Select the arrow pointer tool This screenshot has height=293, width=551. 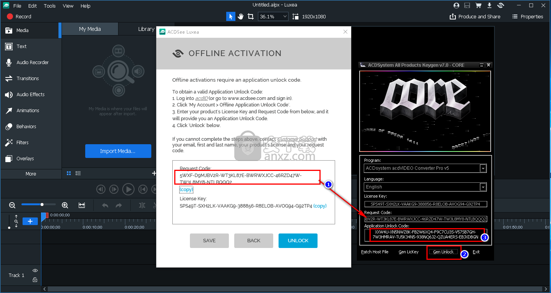[x=230, y=16]
